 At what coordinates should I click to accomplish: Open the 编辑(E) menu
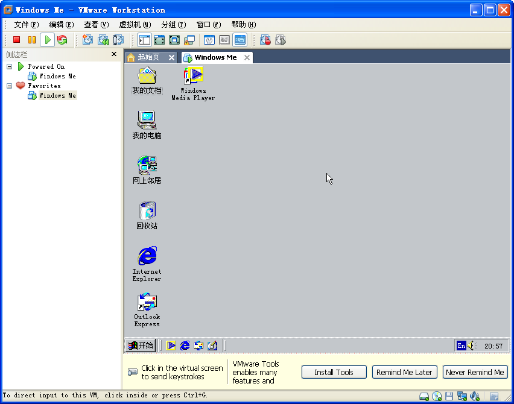62,25
